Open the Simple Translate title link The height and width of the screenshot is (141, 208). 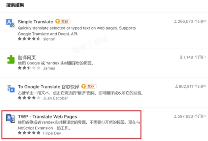(x=35, y=22)
